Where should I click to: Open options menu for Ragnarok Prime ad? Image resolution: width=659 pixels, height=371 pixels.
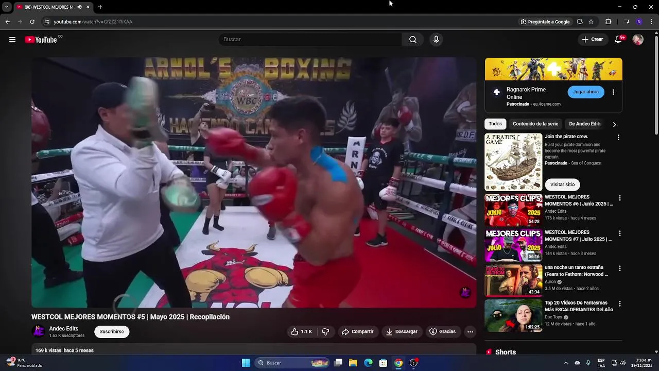(613, 92)
